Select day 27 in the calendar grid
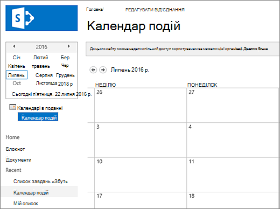280x209 pixels. point(192,92)
